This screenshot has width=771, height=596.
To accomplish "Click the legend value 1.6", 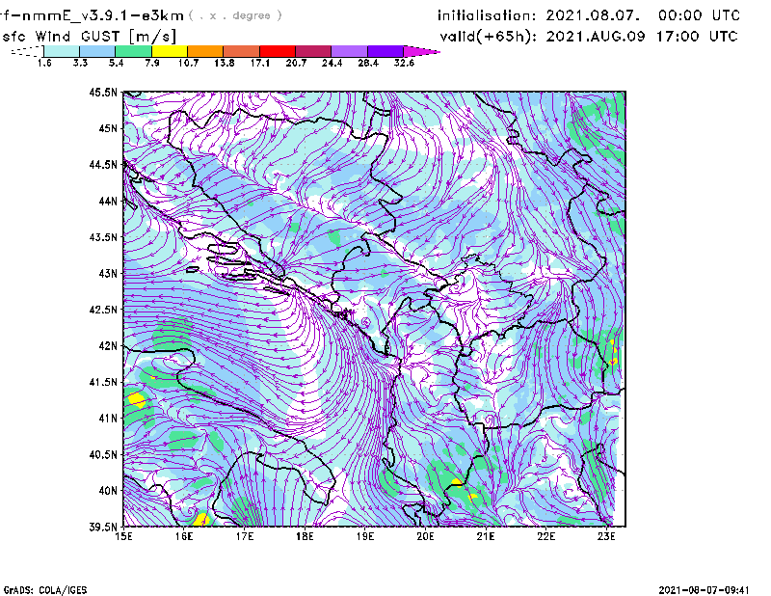I will [x=44, y=63].
